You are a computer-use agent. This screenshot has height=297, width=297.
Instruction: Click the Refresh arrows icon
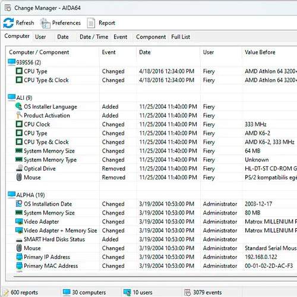8,23
